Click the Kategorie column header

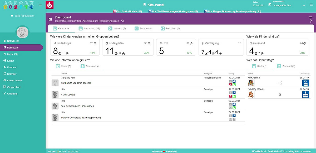(x=208, y=73)
